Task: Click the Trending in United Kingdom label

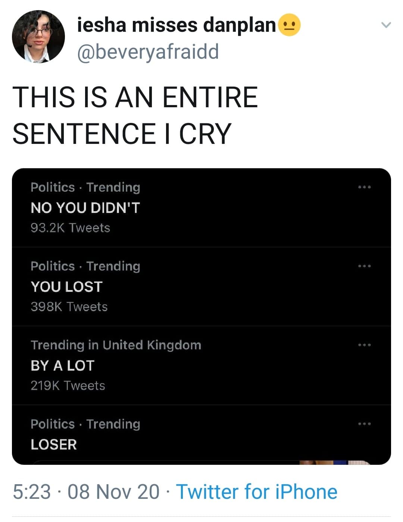Action: (x=116, y=345)
